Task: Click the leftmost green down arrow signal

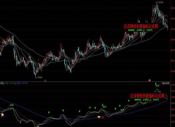Action: tap(49, 112)
